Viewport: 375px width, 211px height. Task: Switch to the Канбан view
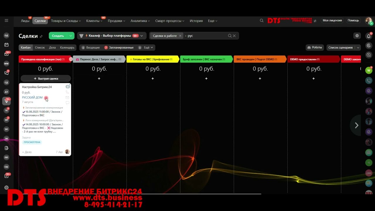pos(26,47)
